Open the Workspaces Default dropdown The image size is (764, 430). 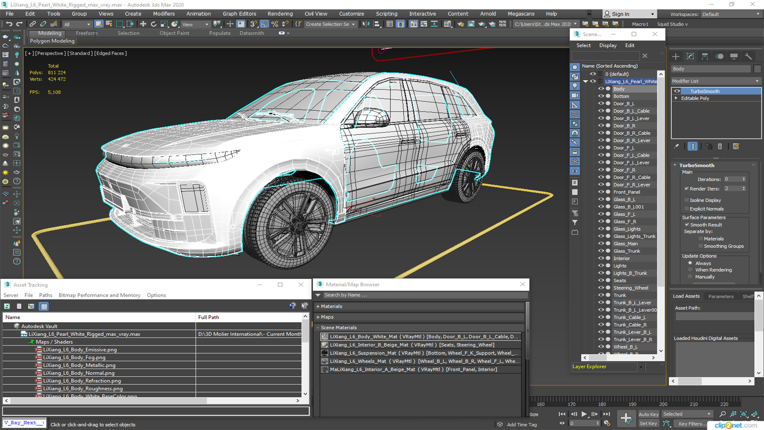731,14
